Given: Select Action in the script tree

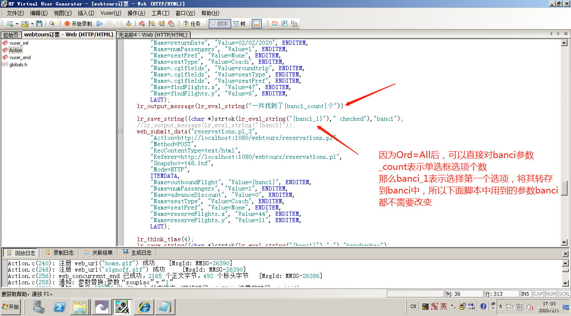Looking at the screenshot, I should tap(16, 50).
